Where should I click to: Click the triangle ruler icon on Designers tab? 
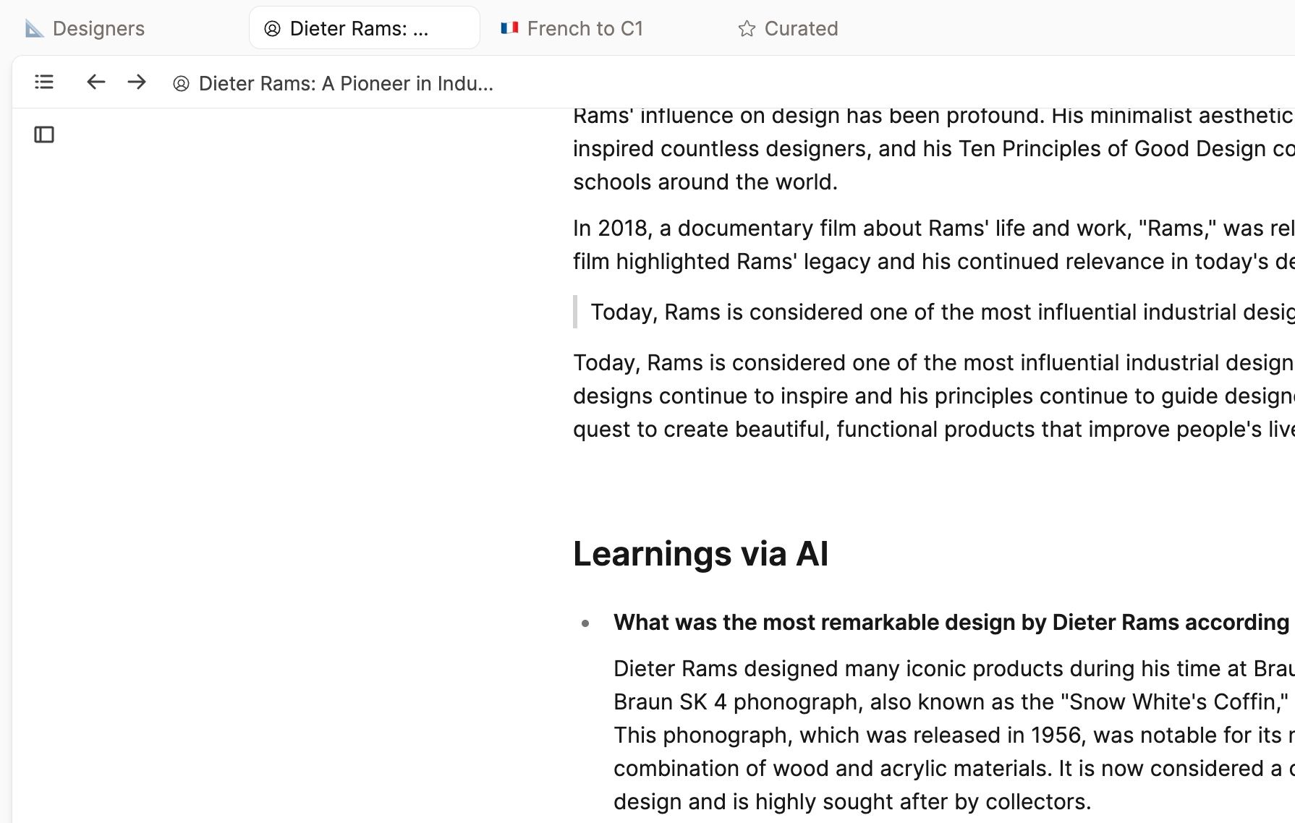[x=34, y=29]
